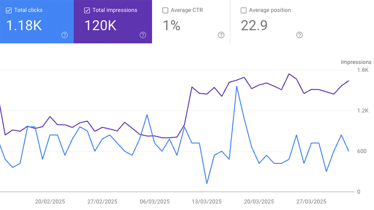Show help info for Average position
The image size is (374, 210).
(x=299, y=35)
